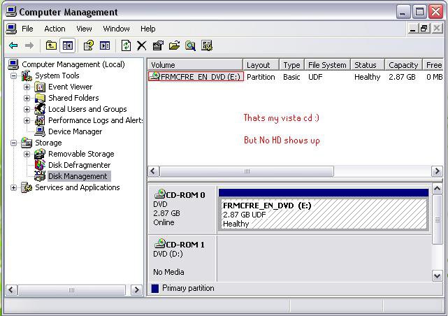Click the FRMCFRE_EN_DVD (E:) 2.87 GB UDF partition block
448x316 pixels.
[323, 214]
